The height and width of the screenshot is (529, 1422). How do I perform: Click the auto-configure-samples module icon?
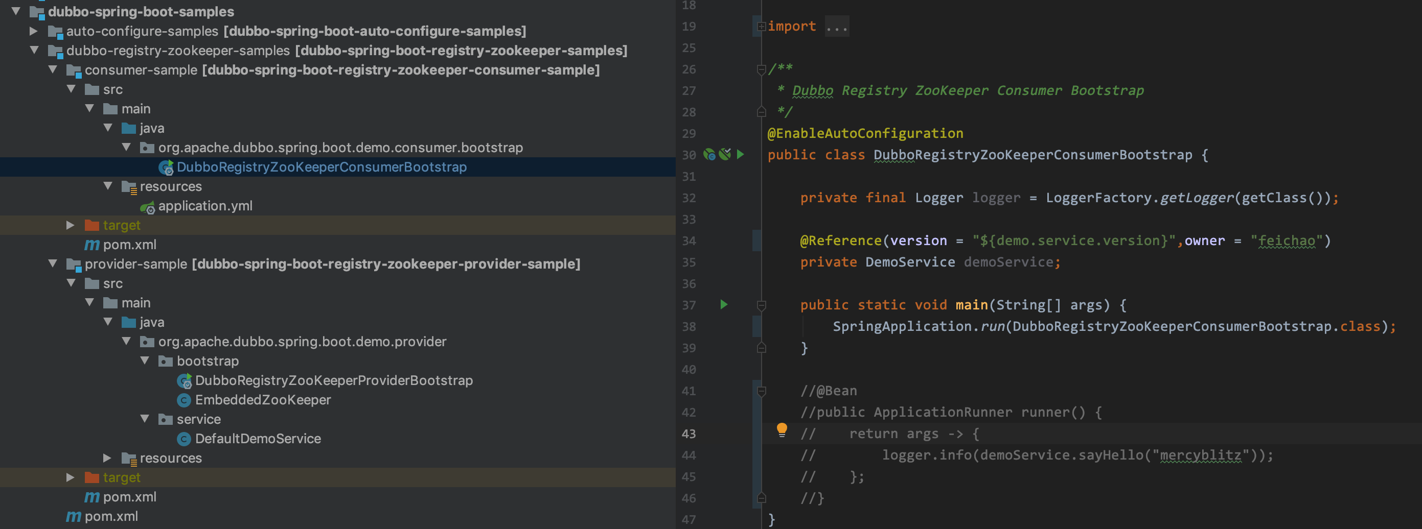[55, 32]
